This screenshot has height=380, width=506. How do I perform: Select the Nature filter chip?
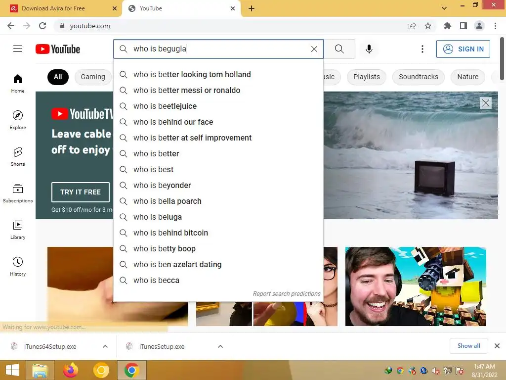[468, 77]
